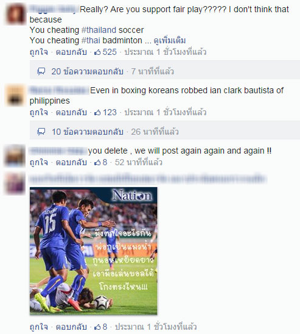Like the 'you delete, we will post again' comment
This screenshot has height=334, width=300.
[39, 163]
